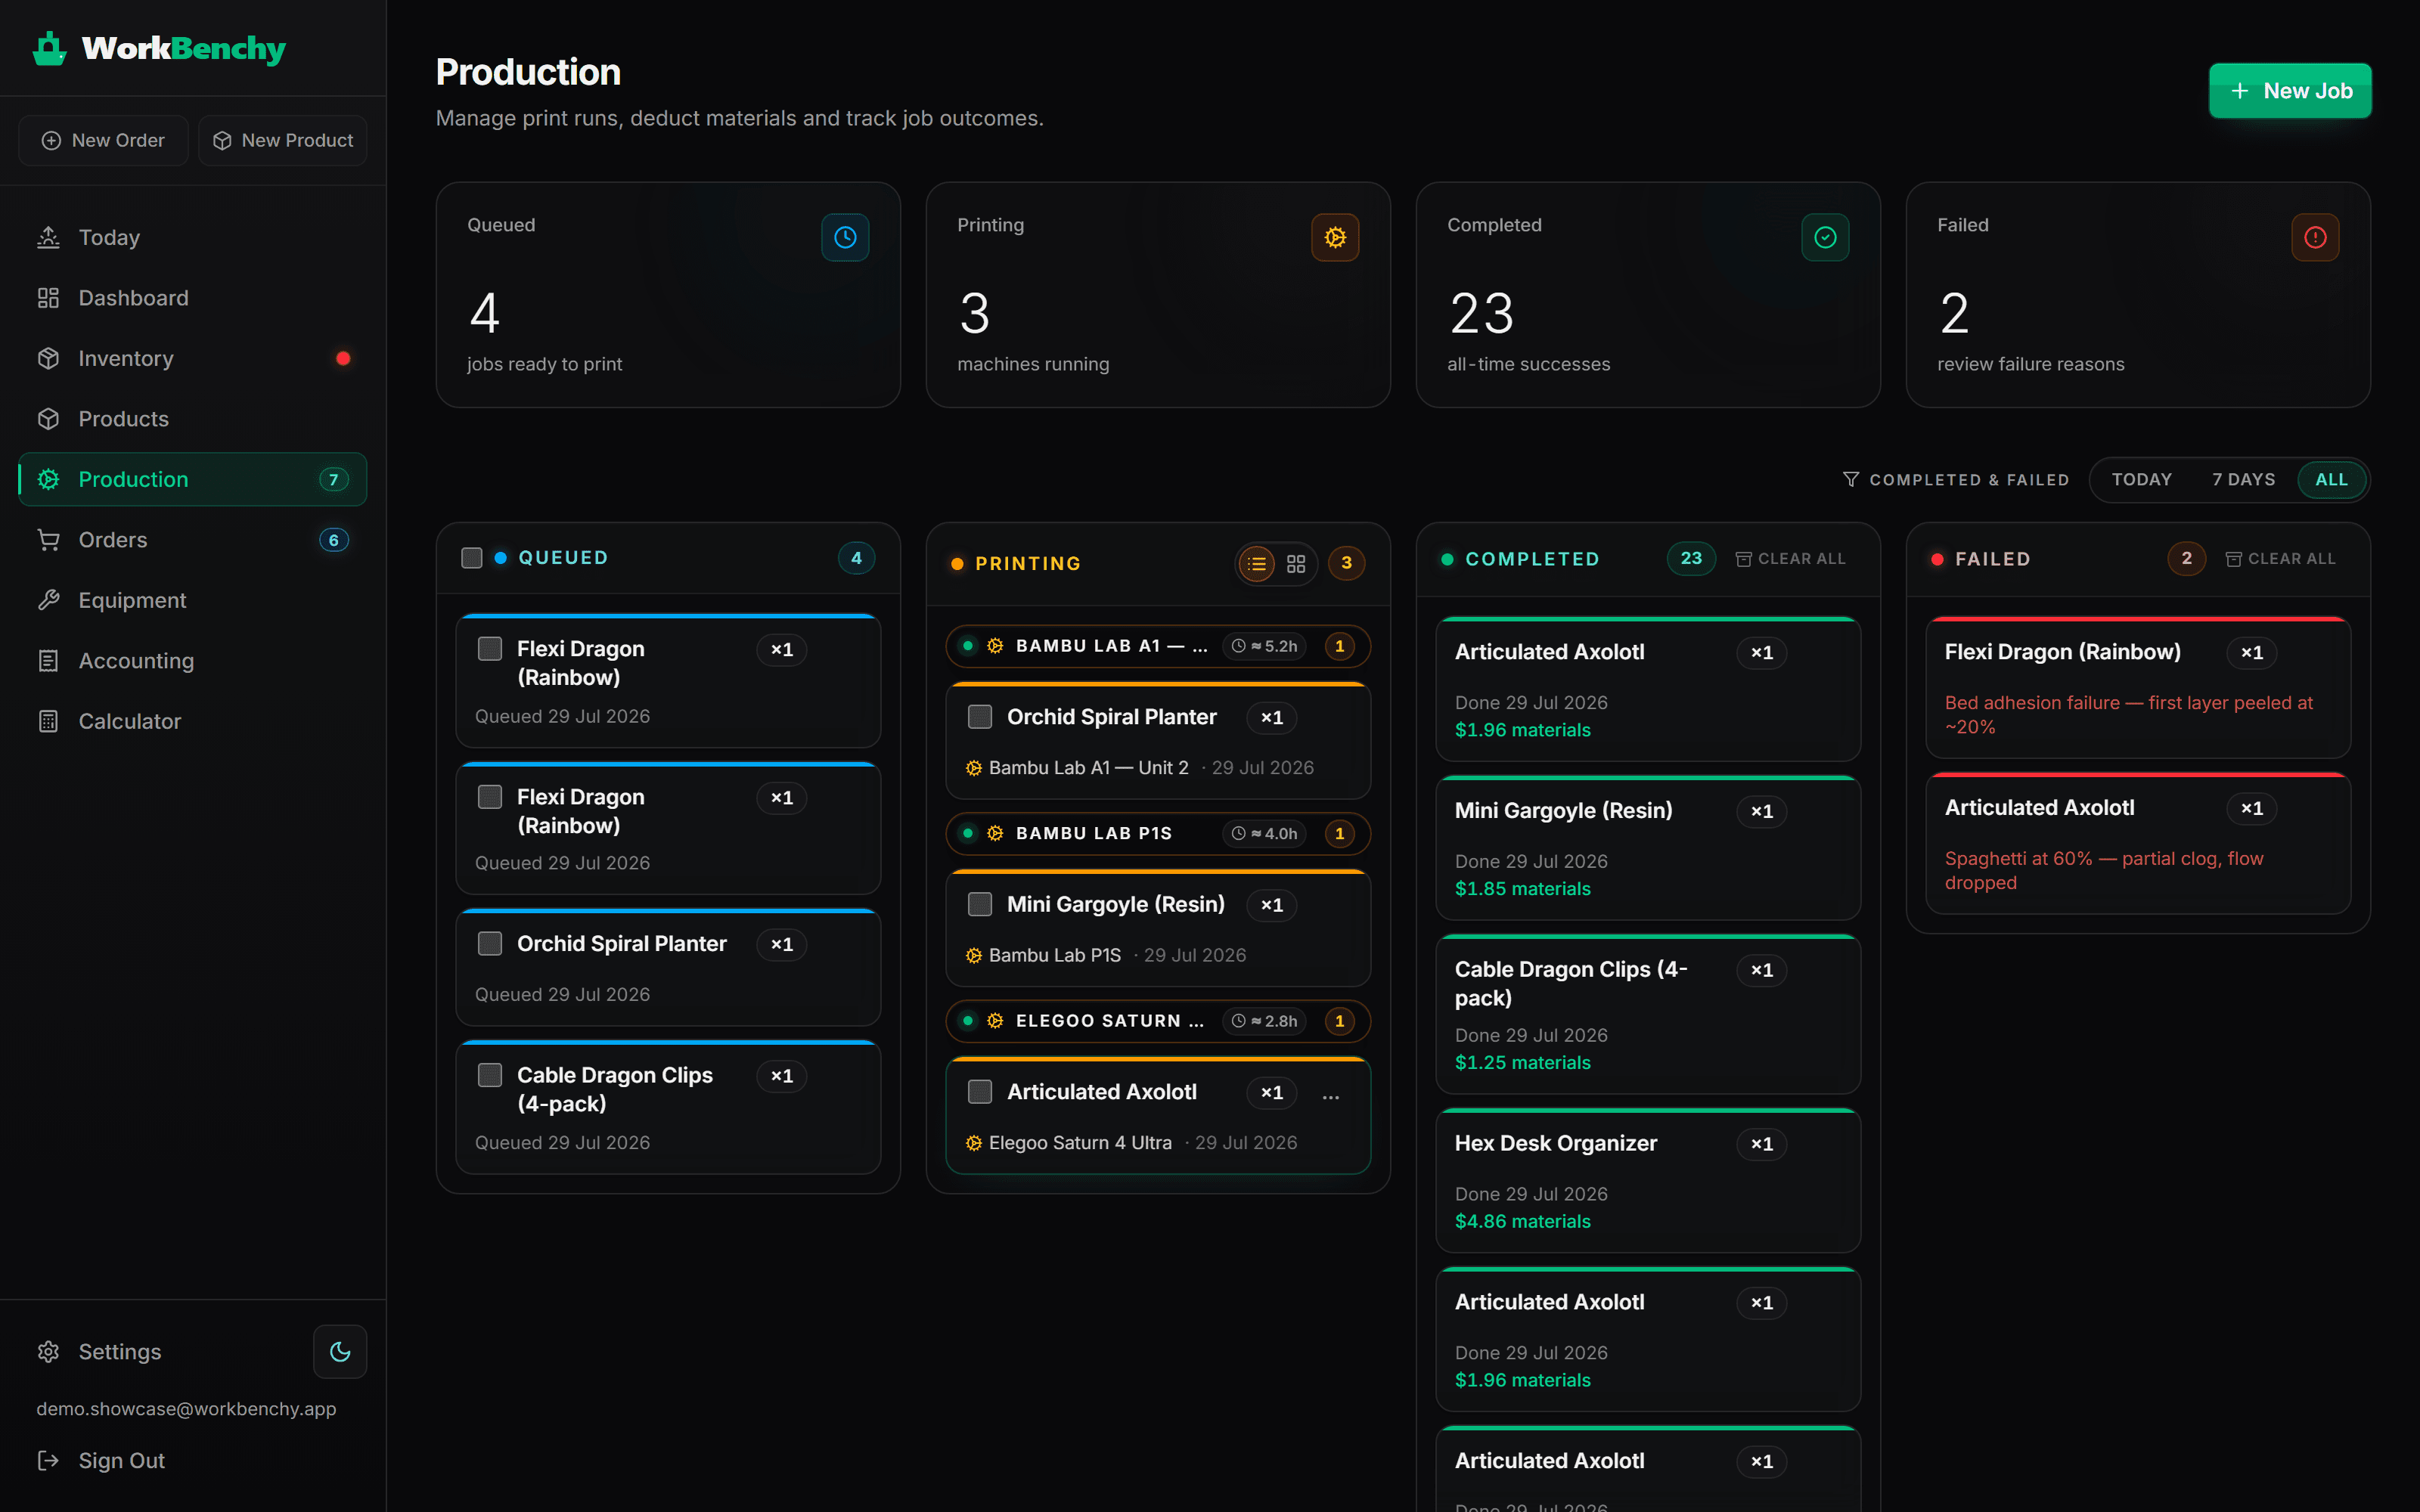This screenshot has width=2420, height=1512.
Task: Click gear icon beside Elegoo Saturn 4 Ultra
Action: coord(974,1143)
